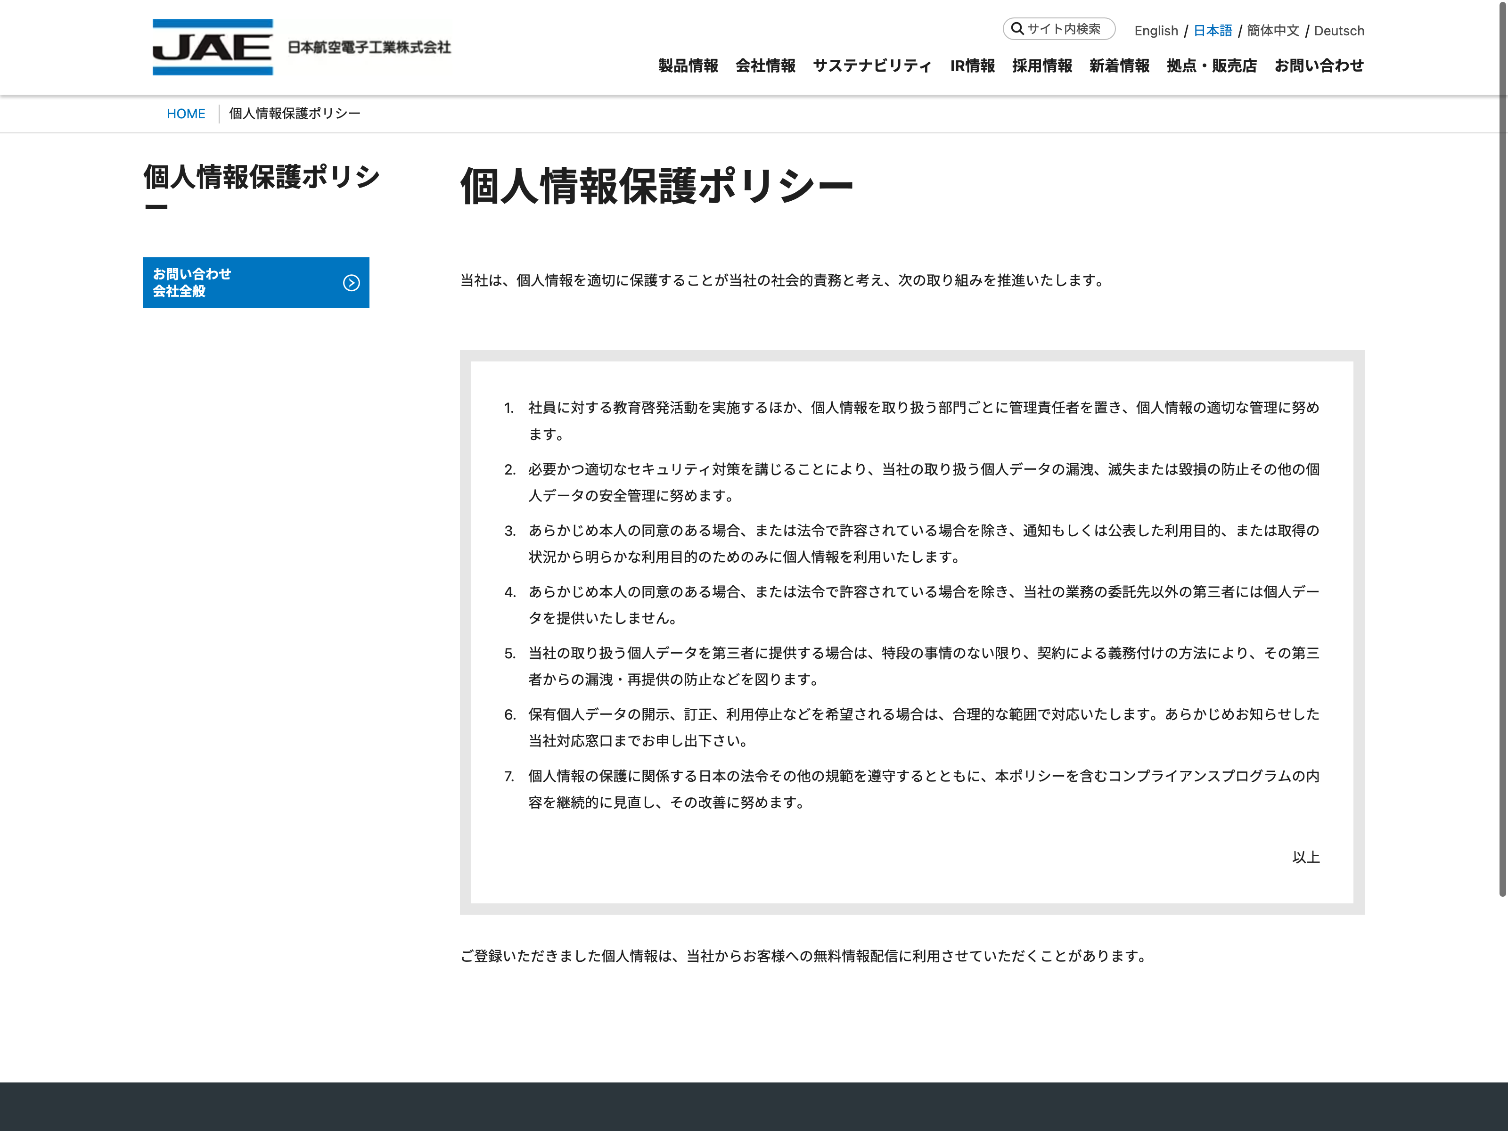Open the 拠点・販売店 menu
The width and height of the screenshot is (1508, 1131).
1212,66
